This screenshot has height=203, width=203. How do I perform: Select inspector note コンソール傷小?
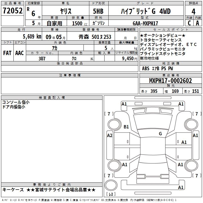[x=16, y=102]
